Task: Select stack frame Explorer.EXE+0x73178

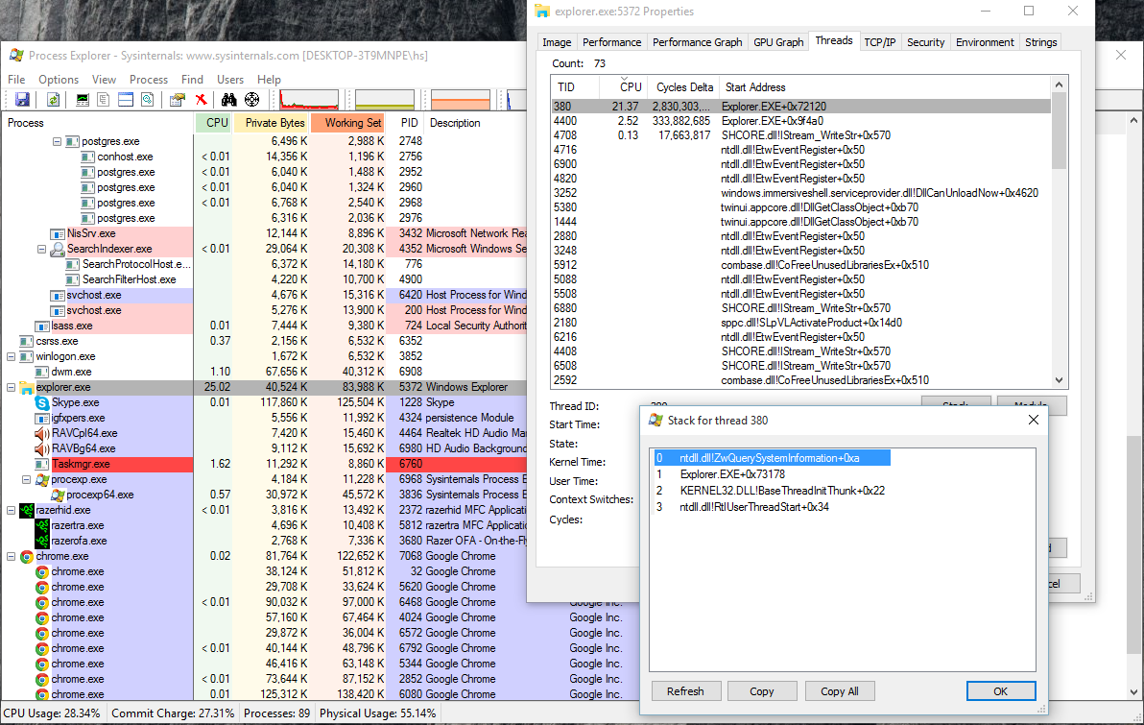Action: pyautogui.click(x=731, y=474)
